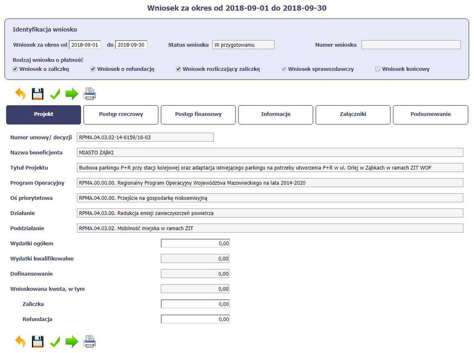Click the bottom green checkmark validate icon

(55, 341)
